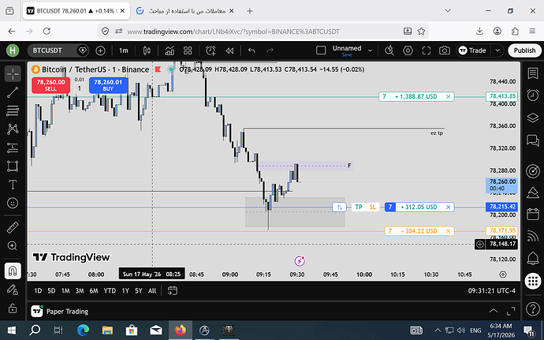This screenshot has height=340, width=544.
Task: Open the time zone 09:31:21 UTC-4 menu
Action: pyautogui.click(x=491, y=290)
